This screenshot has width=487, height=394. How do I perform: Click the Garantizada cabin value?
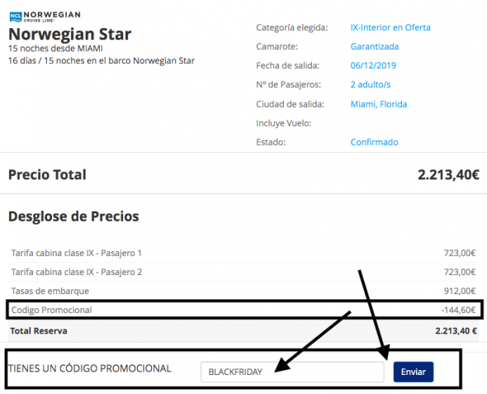tap(375, 46)
